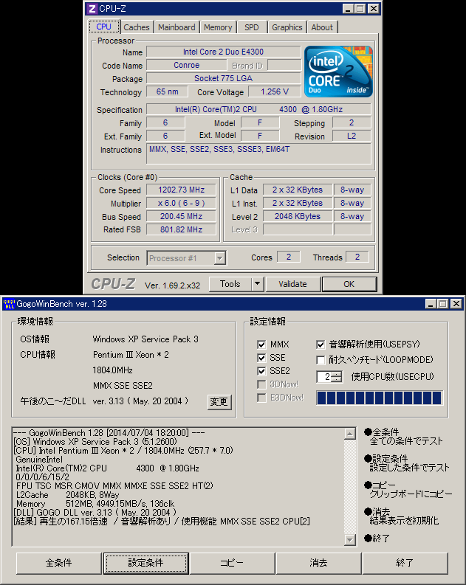Click the Rated FSB 801.82 MHz value
Screen dimensions: 466x585
click(x=181, y=229)
